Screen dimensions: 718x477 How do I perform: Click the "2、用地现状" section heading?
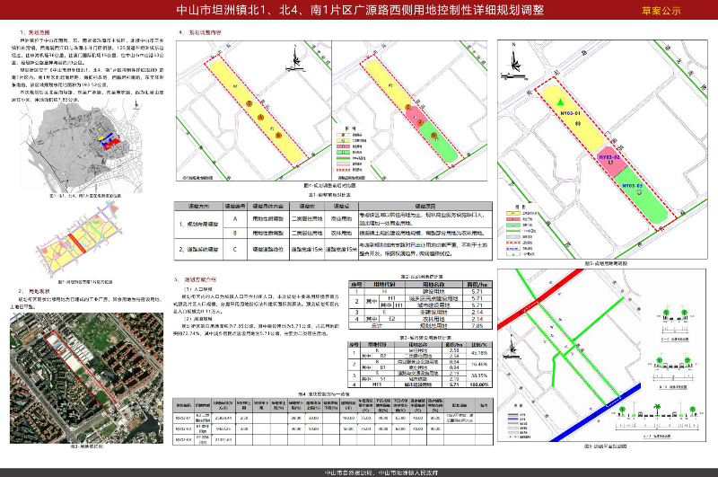coord(34,291)
